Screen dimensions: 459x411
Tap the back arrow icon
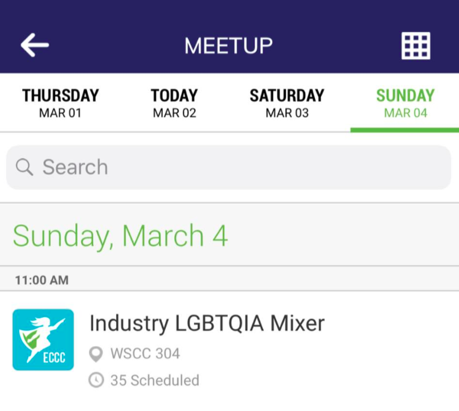click(x=35, y=45)
